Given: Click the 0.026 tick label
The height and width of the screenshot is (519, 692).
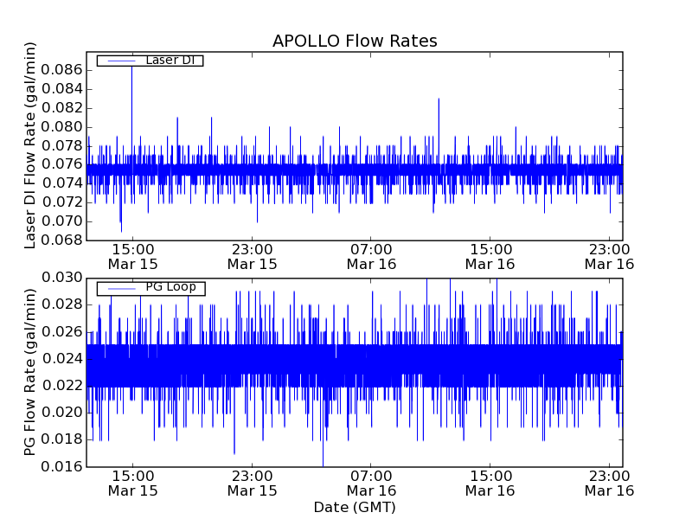Looking at the screenshot, I should [61, 331].
